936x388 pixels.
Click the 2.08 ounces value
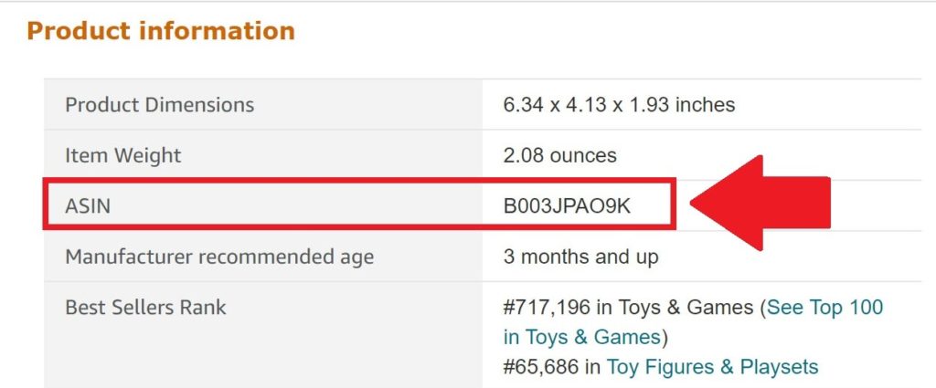(x=560, y=155)
